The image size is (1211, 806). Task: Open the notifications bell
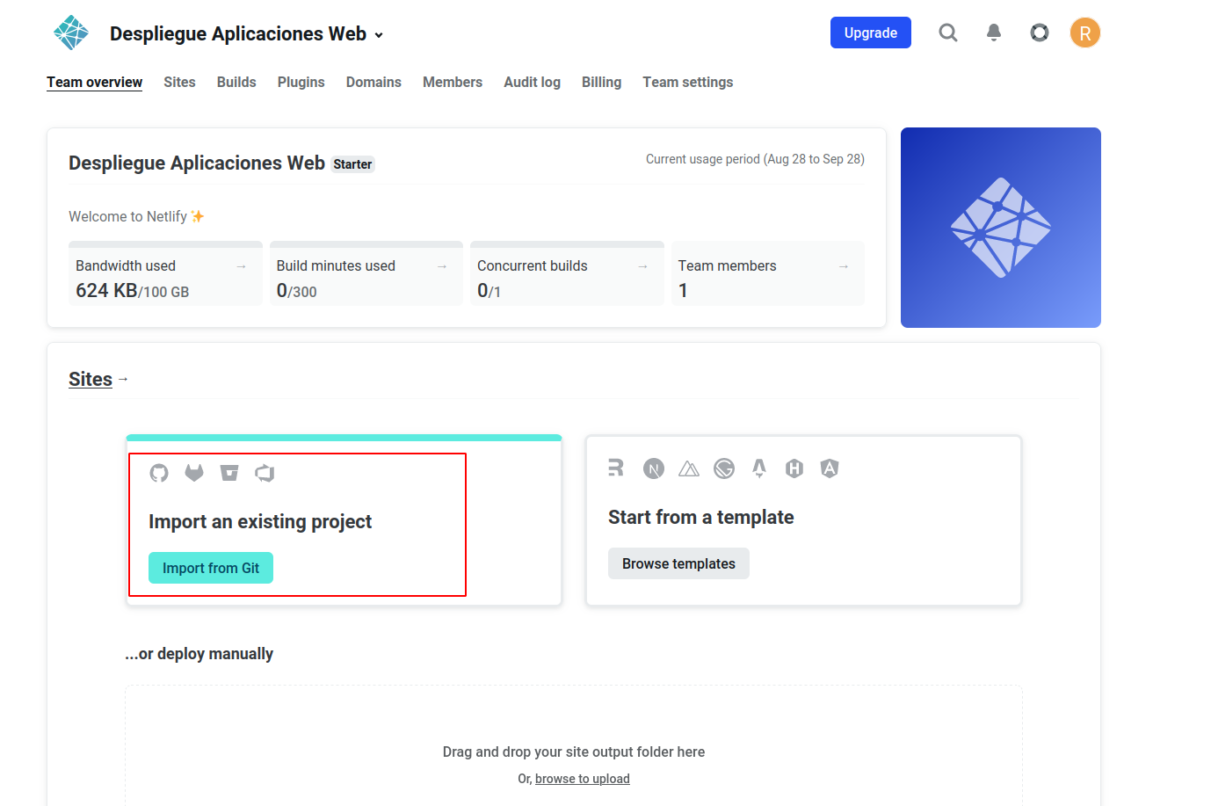click(x=993, y=33)
